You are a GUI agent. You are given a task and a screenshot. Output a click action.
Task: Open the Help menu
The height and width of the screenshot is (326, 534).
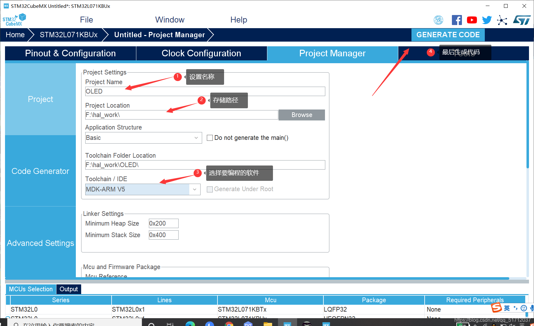point(239,20)
